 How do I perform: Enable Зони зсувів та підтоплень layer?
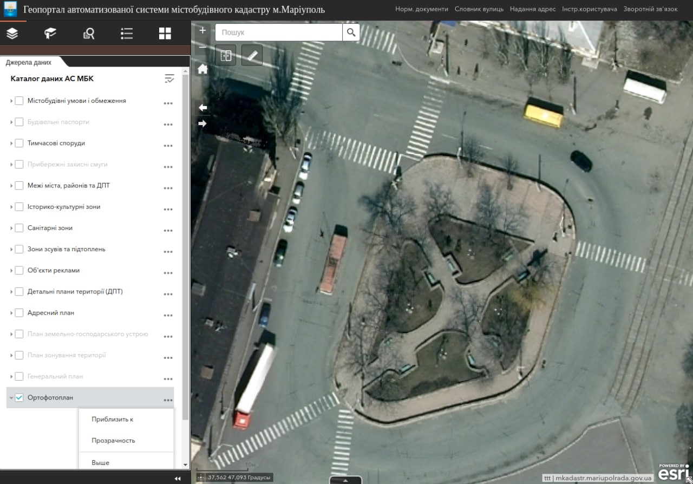[19, 249]
